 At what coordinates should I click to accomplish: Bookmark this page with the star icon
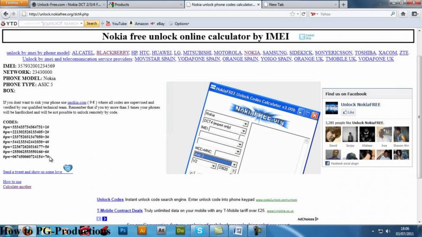tap(292, 14)
